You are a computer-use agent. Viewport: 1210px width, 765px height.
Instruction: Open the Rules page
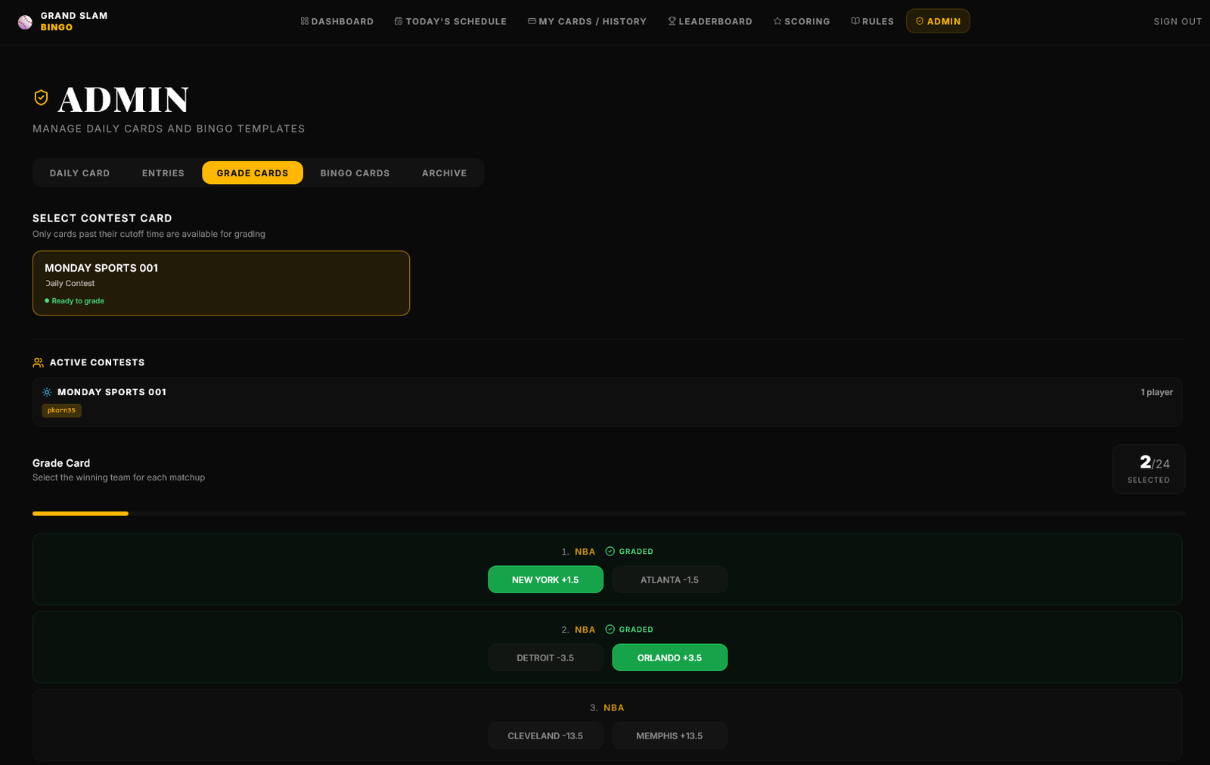[872, 22]
